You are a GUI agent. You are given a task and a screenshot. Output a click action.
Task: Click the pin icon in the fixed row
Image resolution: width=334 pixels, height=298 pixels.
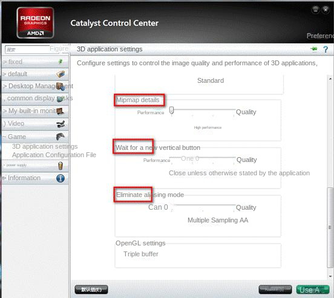[61, 62]
